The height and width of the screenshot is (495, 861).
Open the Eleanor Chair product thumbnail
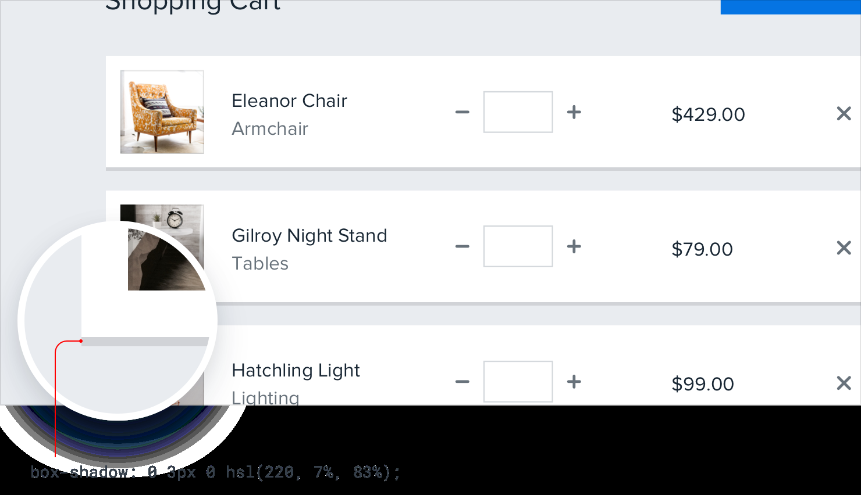[x=162, y=112]
